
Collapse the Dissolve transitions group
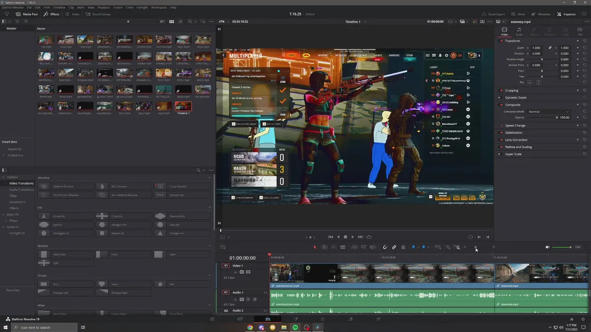(210, 178)
